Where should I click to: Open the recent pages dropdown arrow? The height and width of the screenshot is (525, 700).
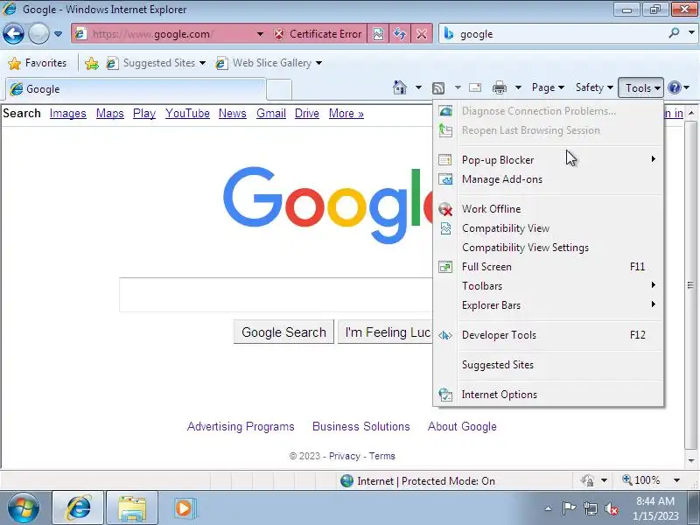[x=58, y=34]
